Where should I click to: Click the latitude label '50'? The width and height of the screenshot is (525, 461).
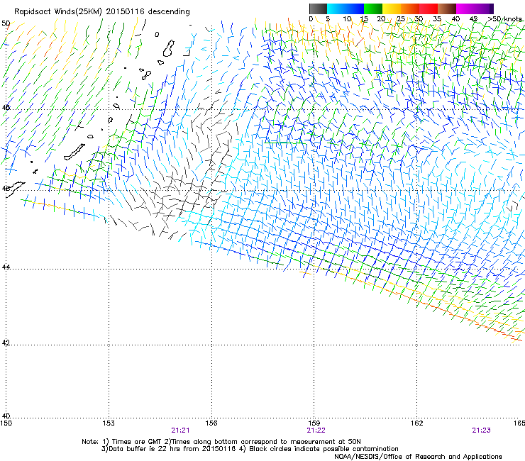point(6,23)
